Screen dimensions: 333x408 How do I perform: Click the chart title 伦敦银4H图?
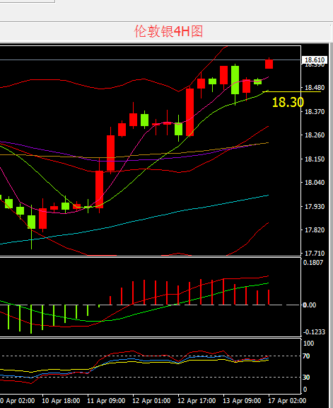(168, 31)
